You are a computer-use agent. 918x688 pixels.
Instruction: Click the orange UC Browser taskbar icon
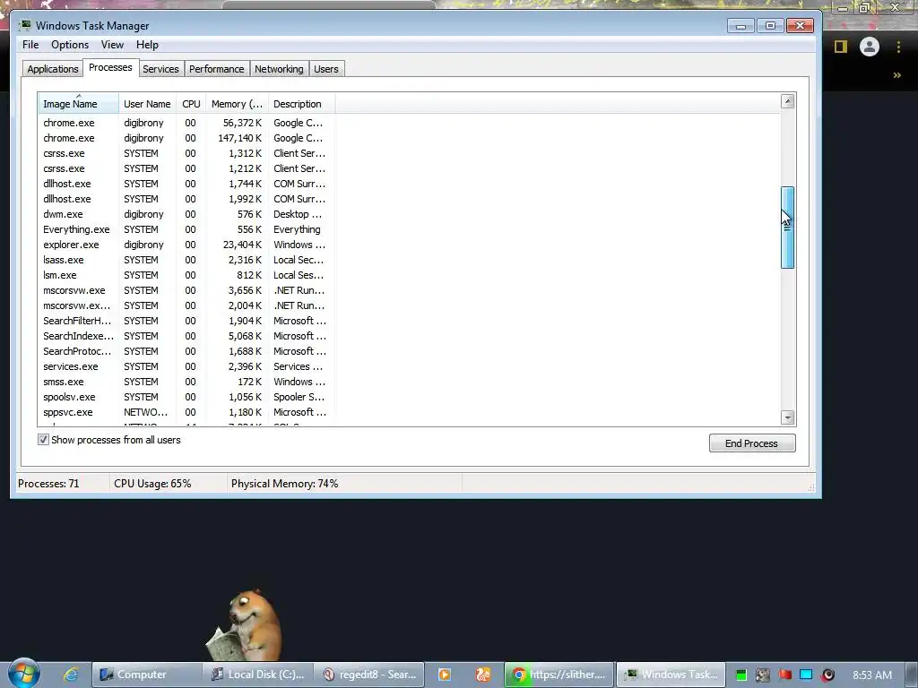pyautogui.click(x=482, y=675)
